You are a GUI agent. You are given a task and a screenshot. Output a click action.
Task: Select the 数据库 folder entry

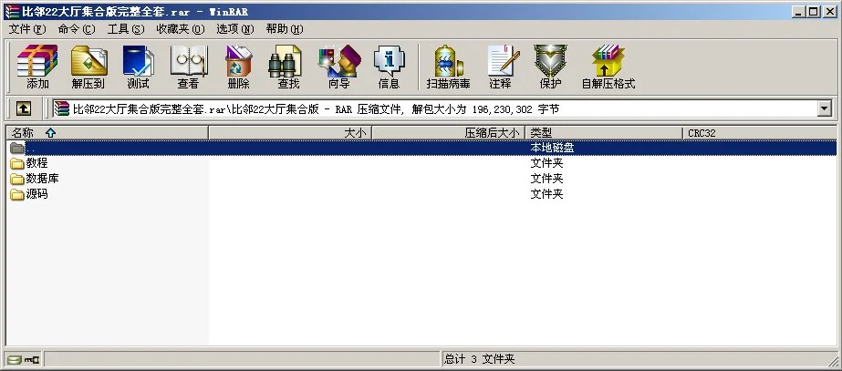[x=42, y=179]
